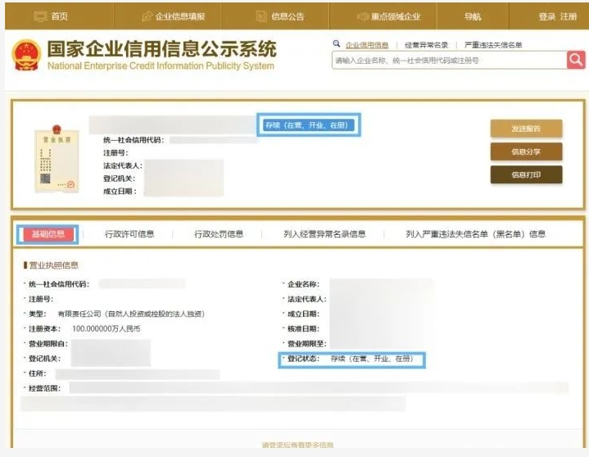
Task: Click the small blue magnifier icon
Action: [336, 43]
